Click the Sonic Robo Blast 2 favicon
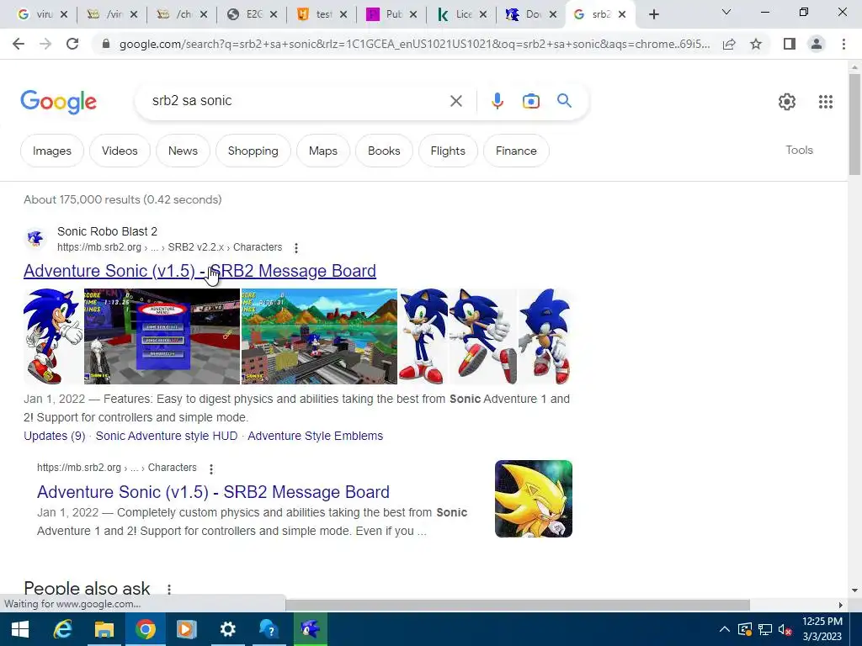 tap(35, 239)
